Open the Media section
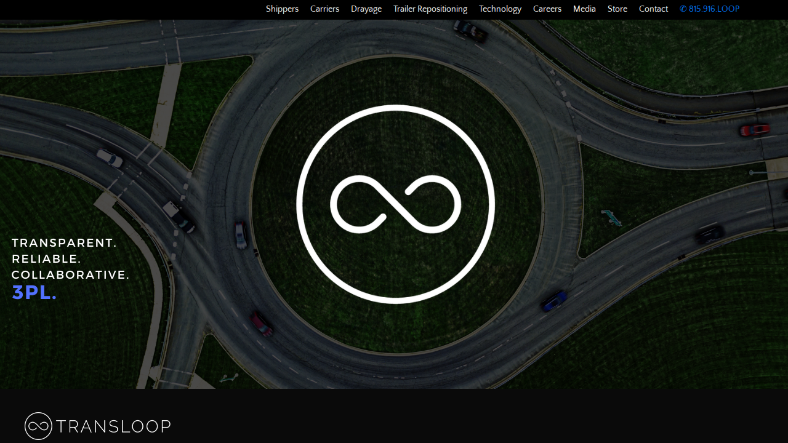788x443 pixels. (584, 9)
